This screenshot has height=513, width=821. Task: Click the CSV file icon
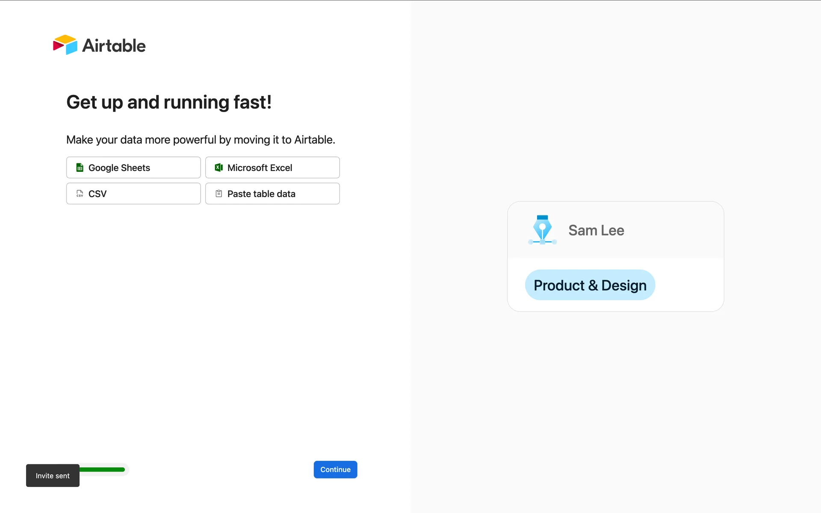coord(80,194)
